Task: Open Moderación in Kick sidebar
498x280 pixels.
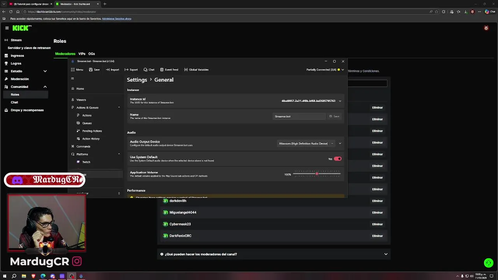Action: pyautogui.click(x=19, y=79)
